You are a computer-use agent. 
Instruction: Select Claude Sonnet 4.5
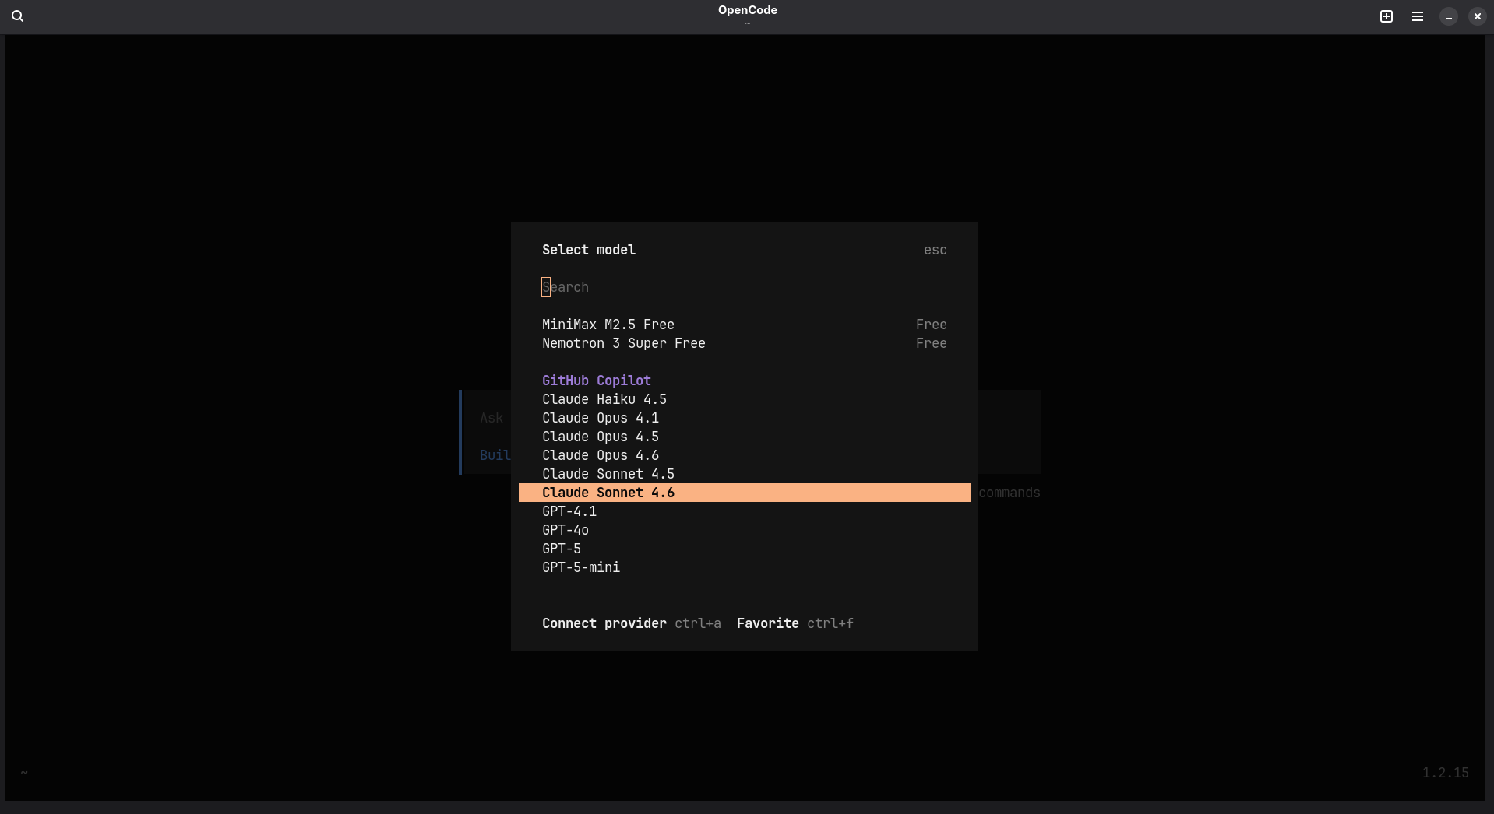coord(608,474)
